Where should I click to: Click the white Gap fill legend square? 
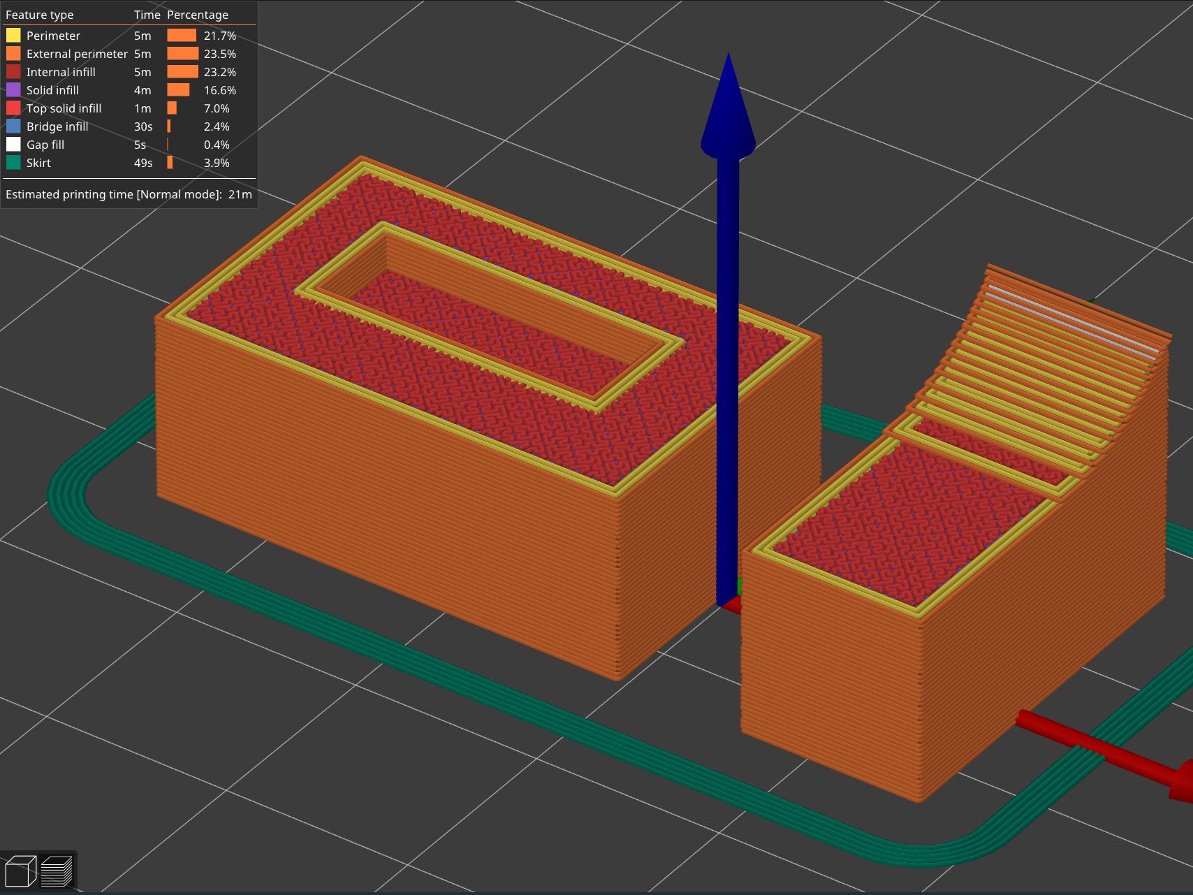click(x=13, y=145)
